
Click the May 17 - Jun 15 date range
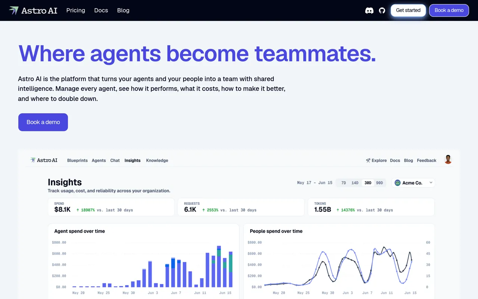click(314, 183)
